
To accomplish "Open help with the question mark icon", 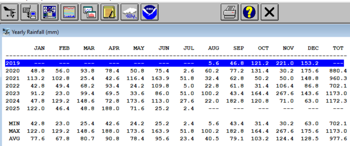I will click(x=249, y=12).
